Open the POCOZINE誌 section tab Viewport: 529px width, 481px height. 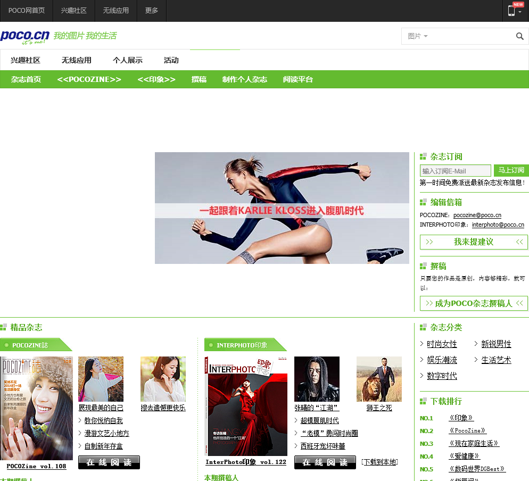[36, 345]
